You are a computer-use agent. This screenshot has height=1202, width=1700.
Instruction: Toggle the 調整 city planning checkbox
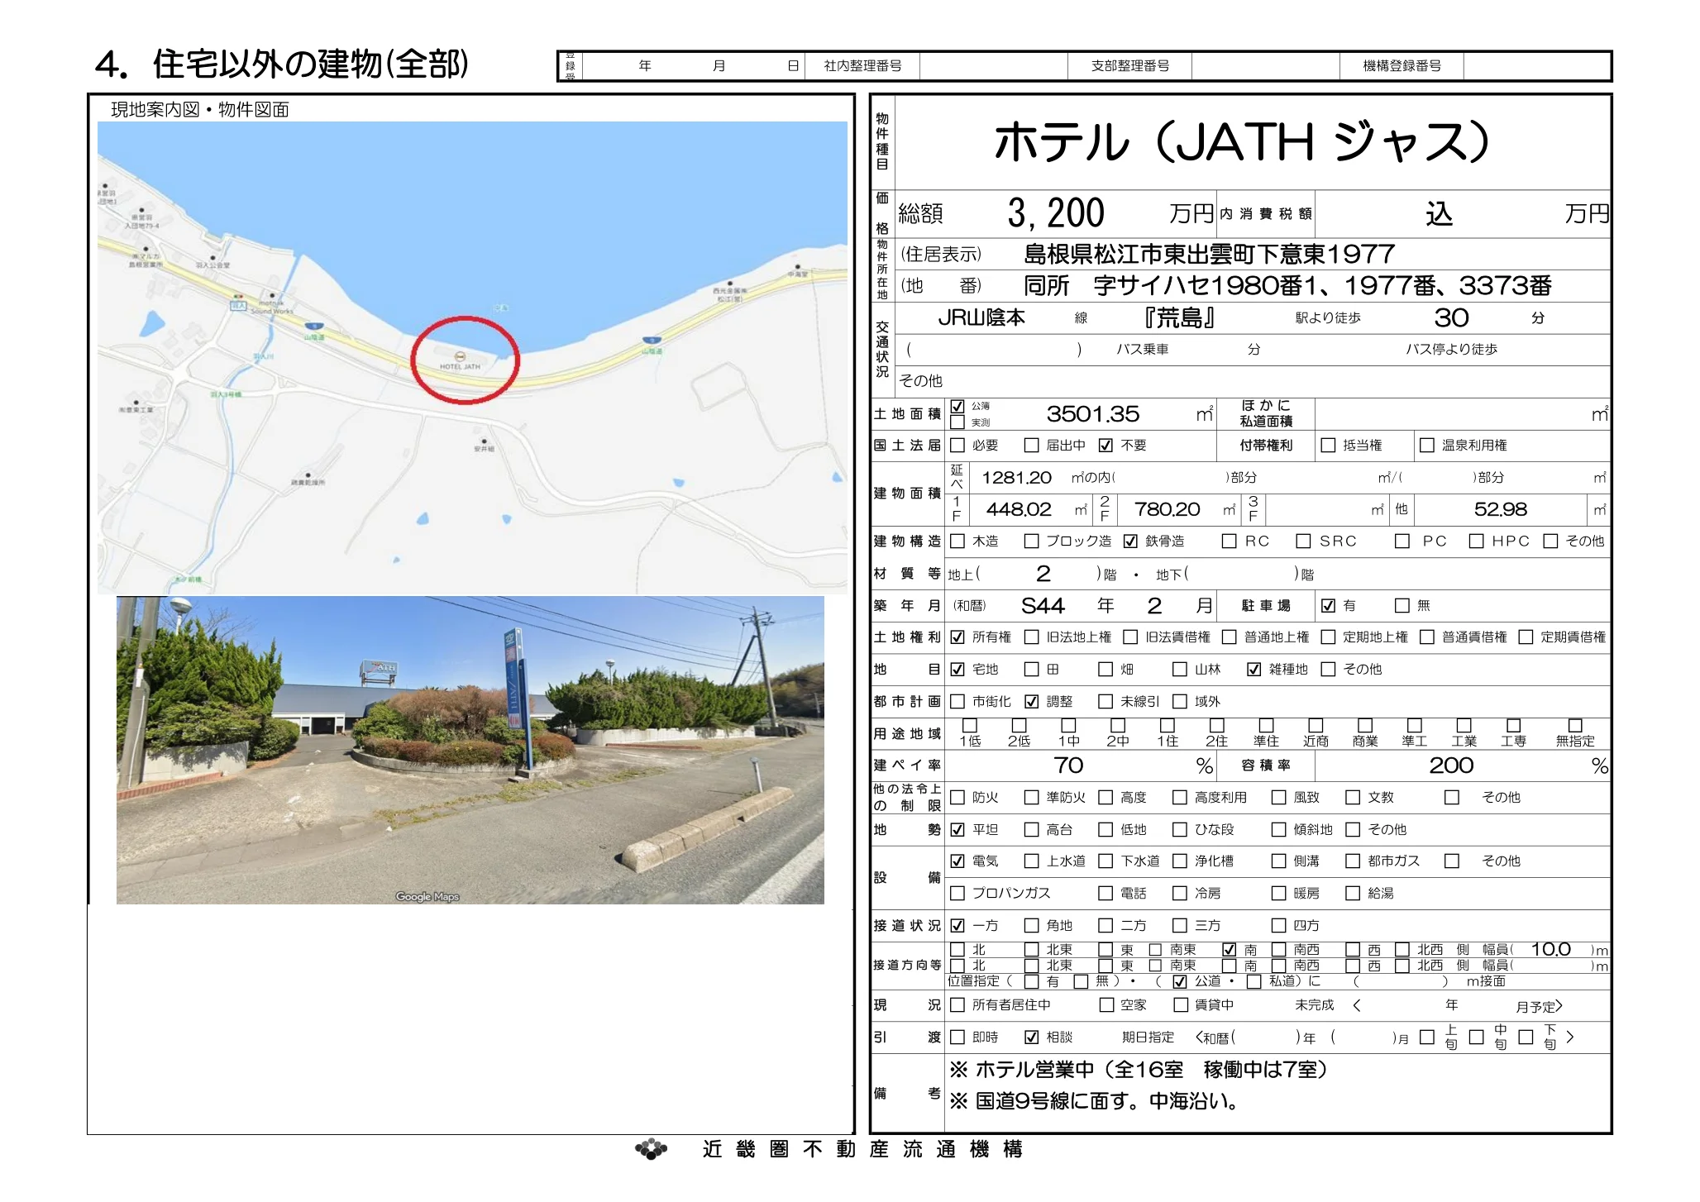coord(1031,702)
